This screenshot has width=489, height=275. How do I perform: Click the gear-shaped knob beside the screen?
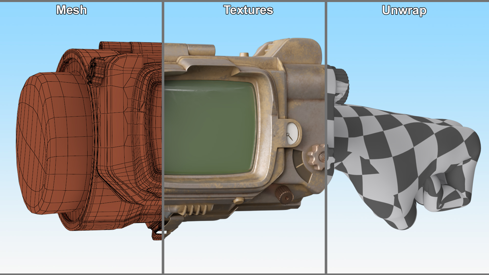(317, 157)
